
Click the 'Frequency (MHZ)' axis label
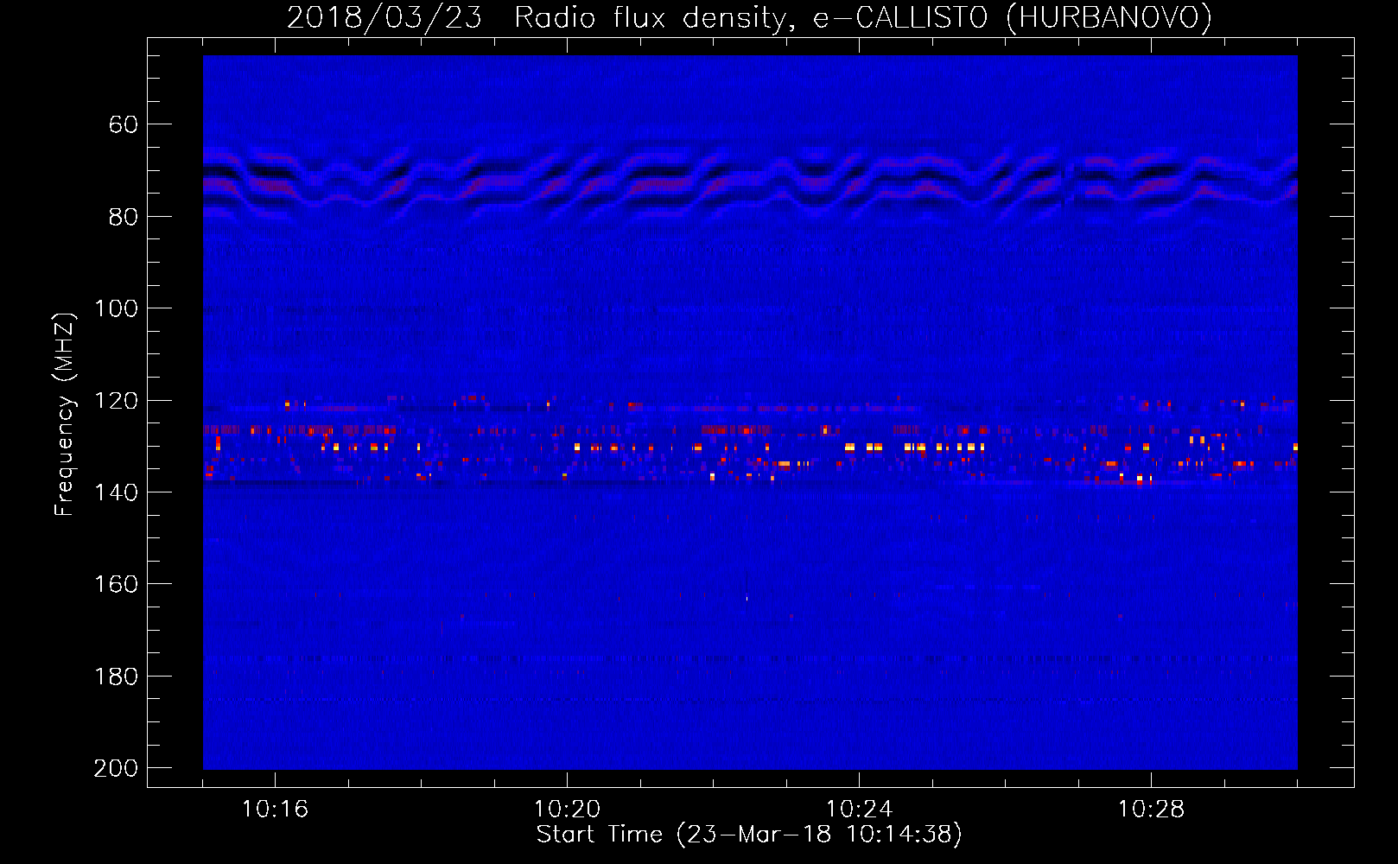click(65, 414)
